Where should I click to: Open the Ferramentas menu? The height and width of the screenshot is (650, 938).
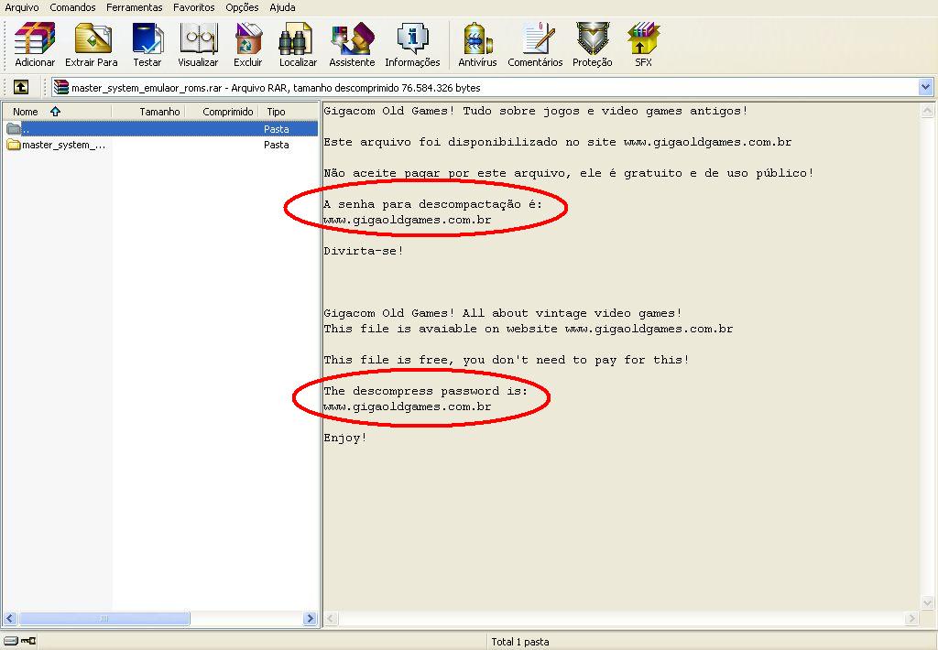tap(134, 7)
